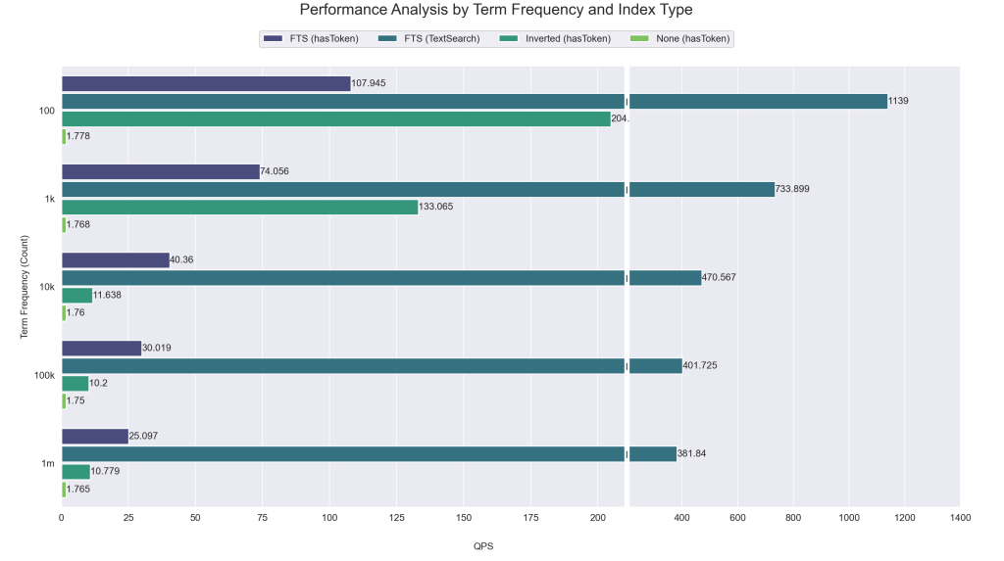Click the bar labeled 25.097
The image size is (1004, 561).
point(95,437)
